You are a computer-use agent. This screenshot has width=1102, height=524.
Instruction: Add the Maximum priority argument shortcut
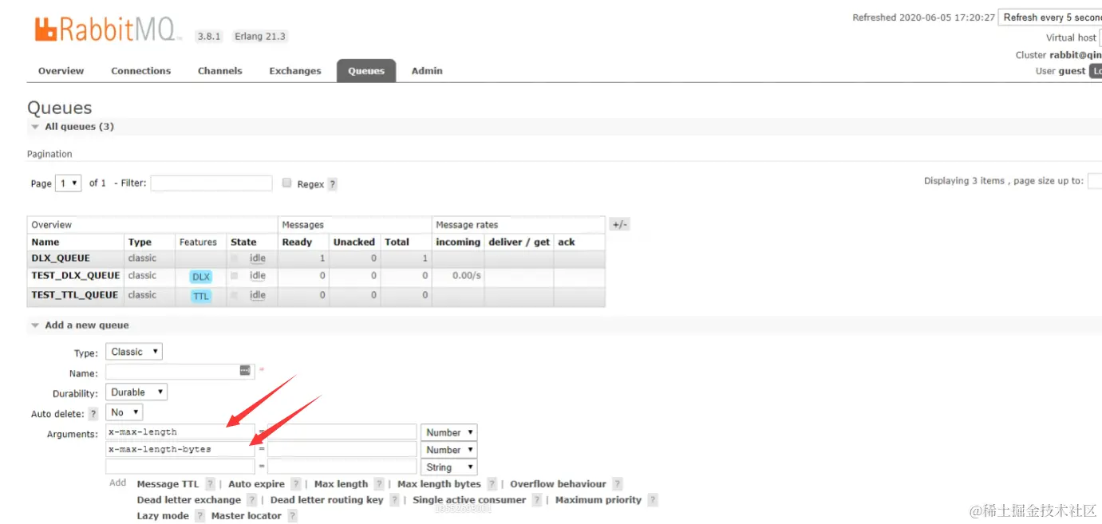(598, 500)
